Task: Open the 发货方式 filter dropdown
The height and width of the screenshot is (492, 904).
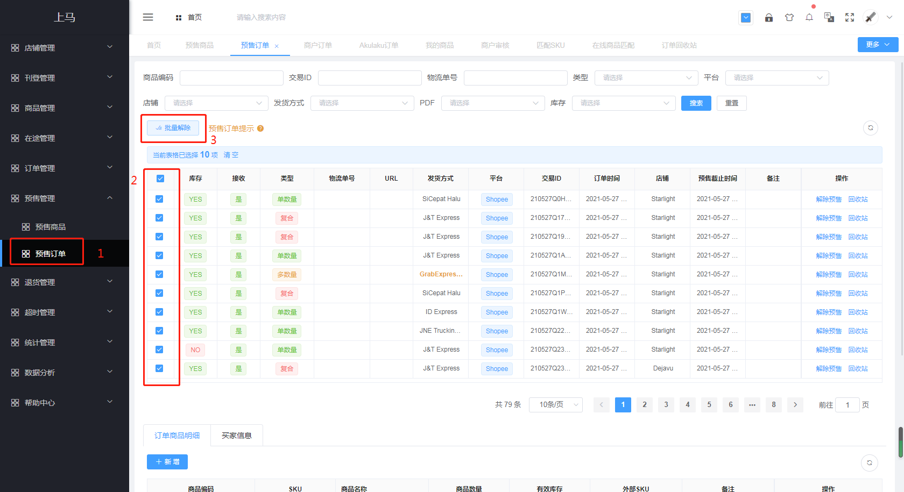Action: 362,103
